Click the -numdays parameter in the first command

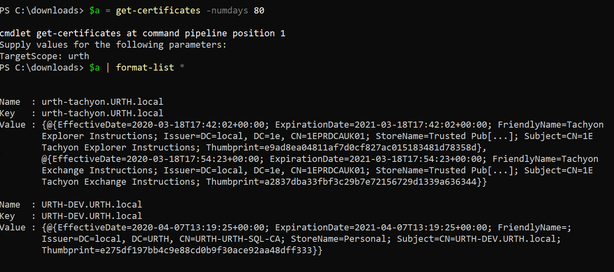227,11
